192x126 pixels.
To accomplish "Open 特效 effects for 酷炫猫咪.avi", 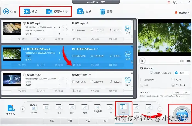I will point(22,91).
